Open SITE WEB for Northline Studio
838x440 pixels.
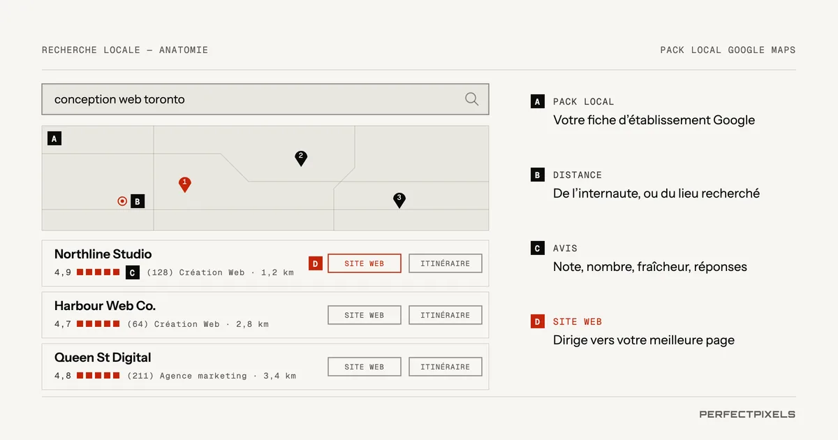click(365, 263)
